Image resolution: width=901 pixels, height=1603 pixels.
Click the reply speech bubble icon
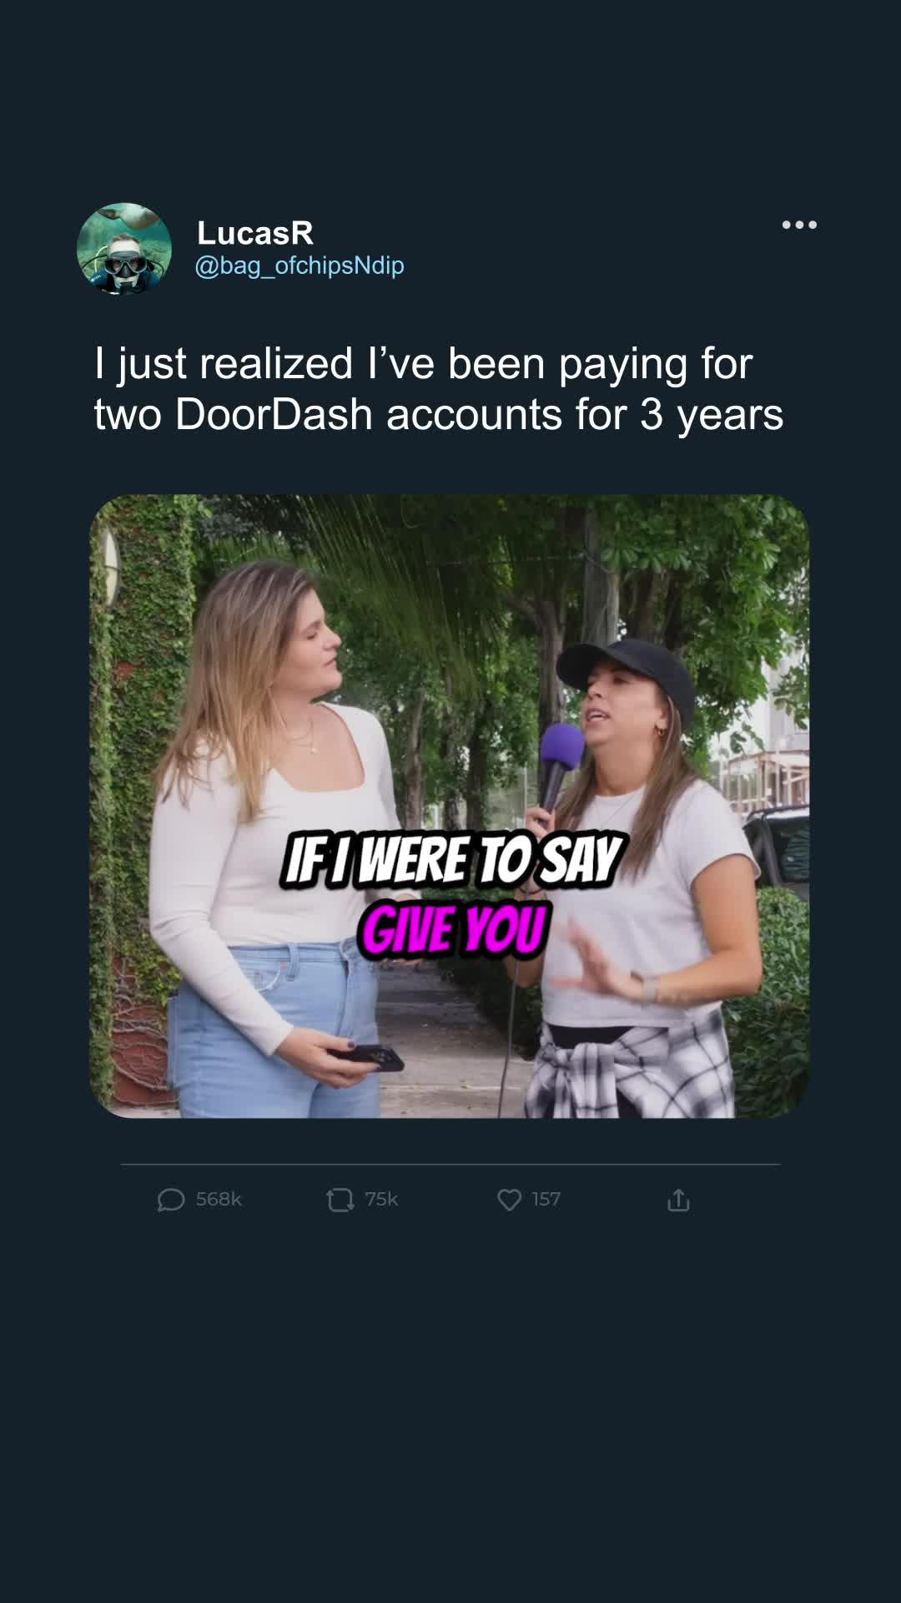click(x=171, y=1201)
